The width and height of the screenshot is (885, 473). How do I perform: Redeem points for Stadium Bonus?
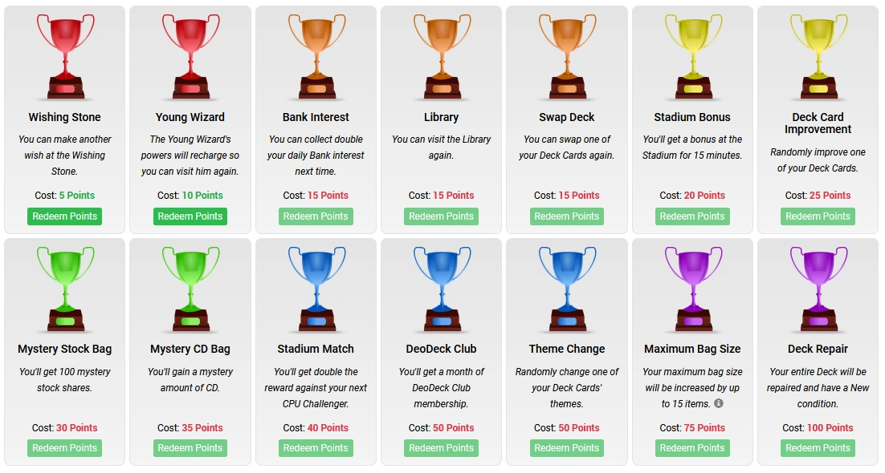click(692, 216)
